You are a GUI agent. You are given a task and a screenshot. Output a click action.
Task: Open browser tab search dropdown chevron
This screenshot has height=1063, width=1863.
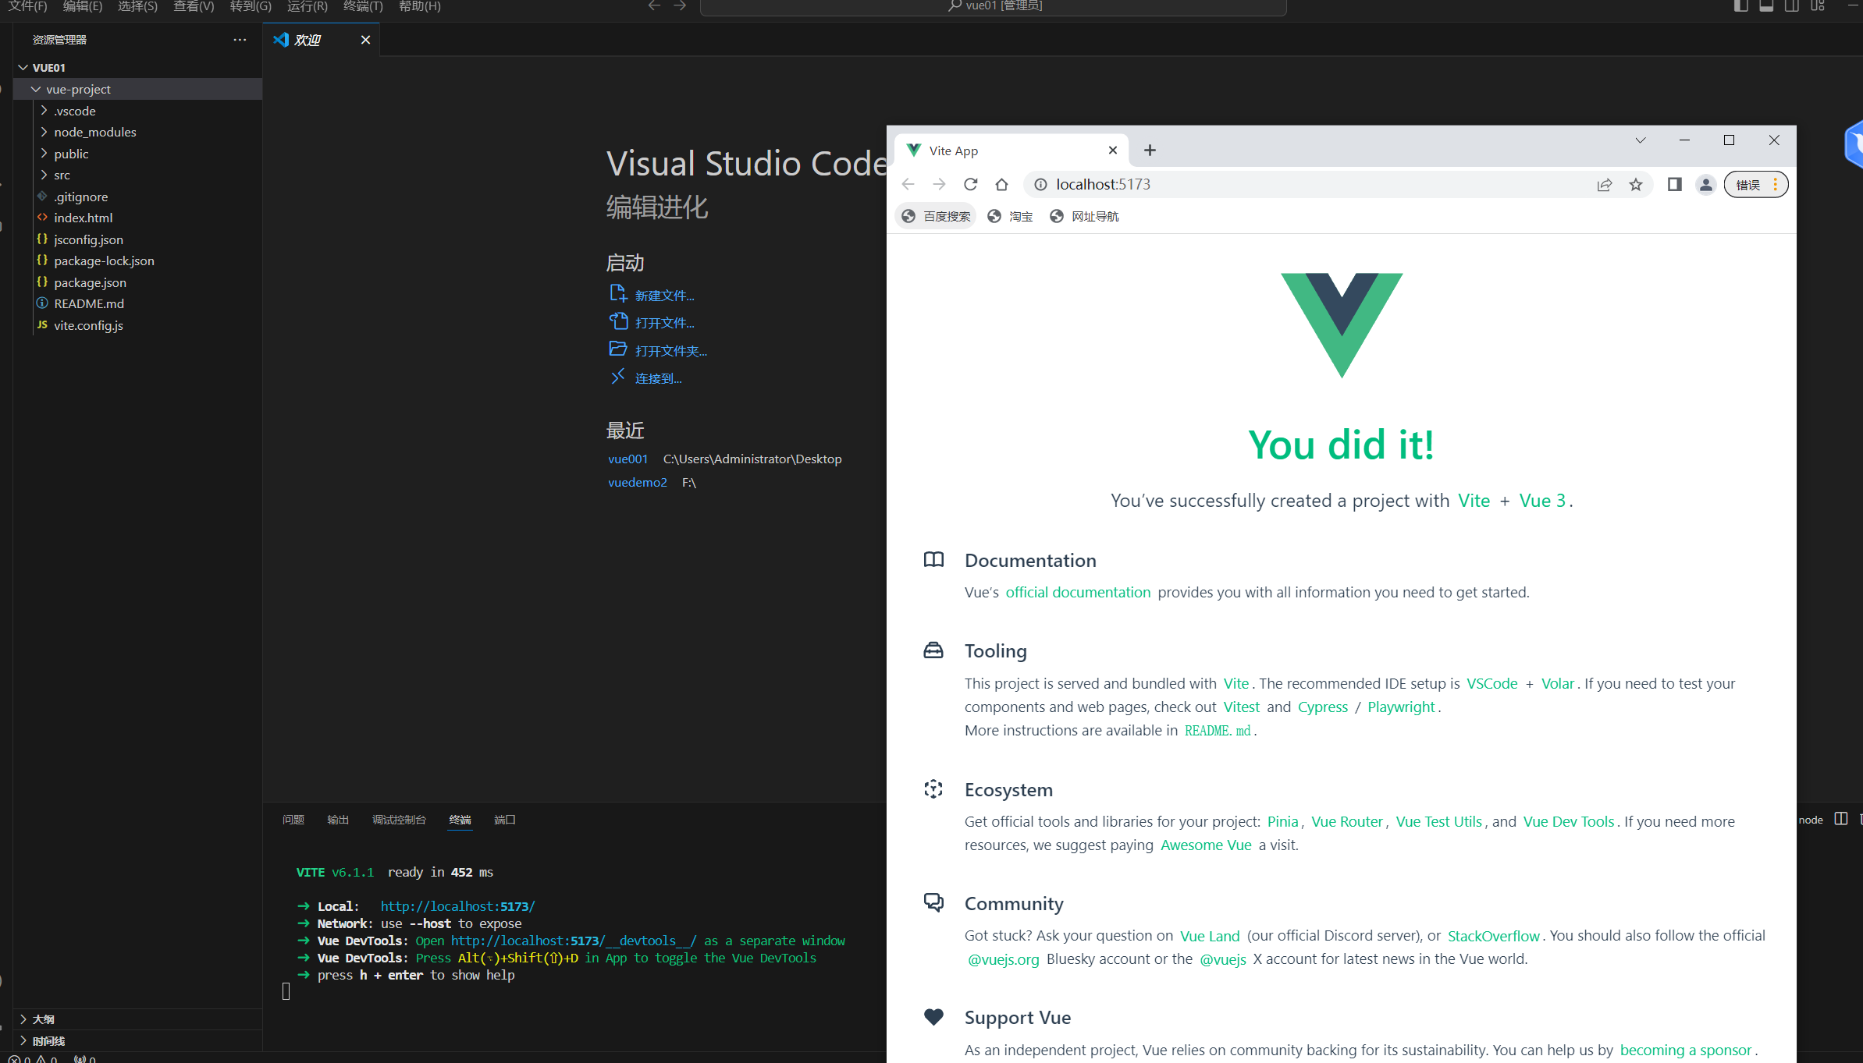pyautogui.click(x=1640, y=140)
